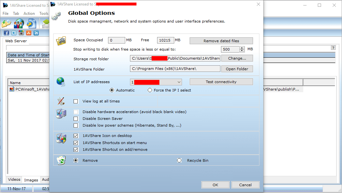This screenshot has width=342, height=193.
Task: Click the Test connectivity button
Action: pyautogui.click(x=221, y=82)
